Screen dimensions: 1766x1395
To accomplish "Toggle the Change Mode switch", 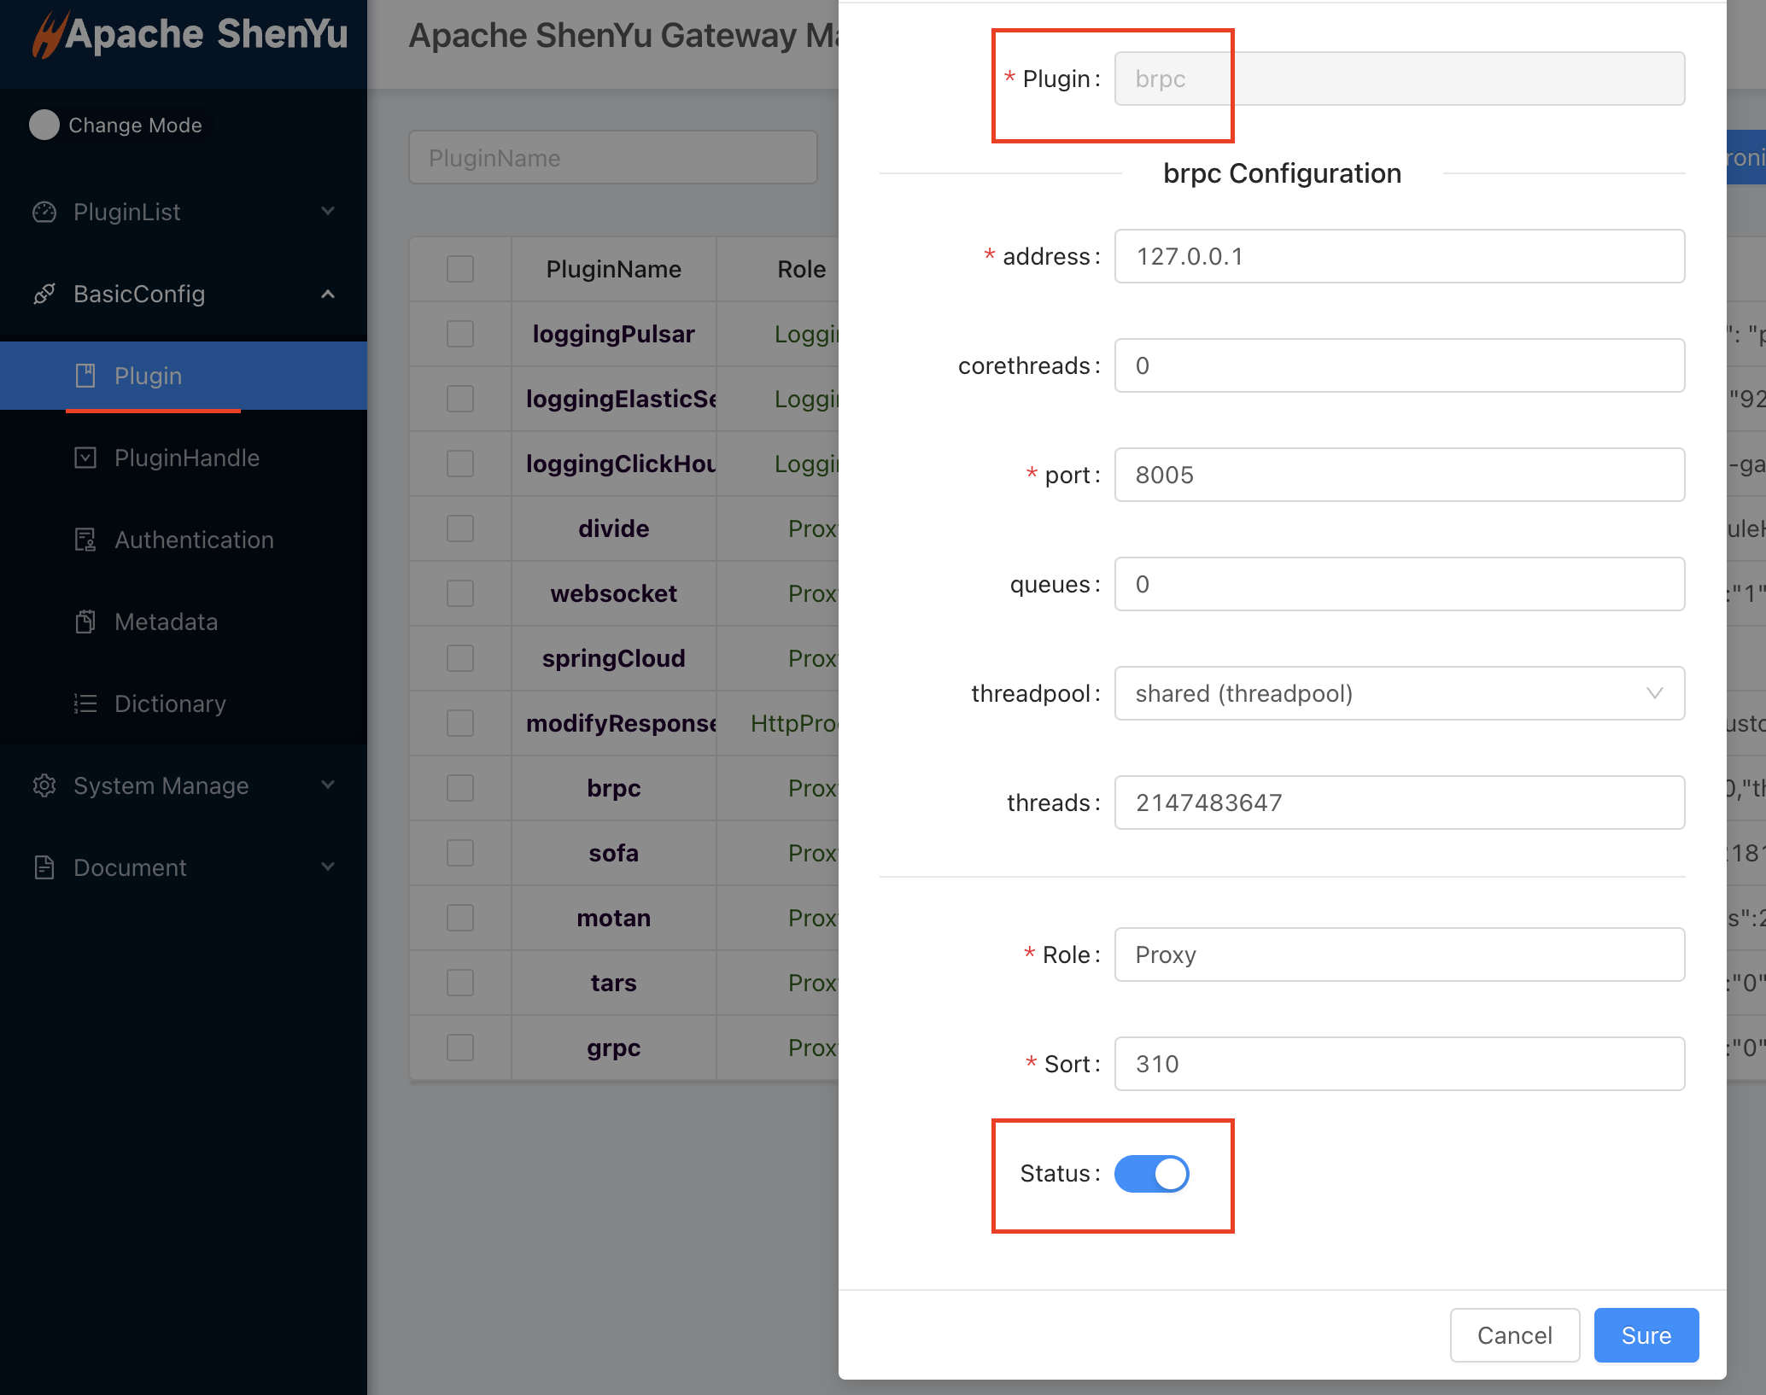I will tap(44, 125).
